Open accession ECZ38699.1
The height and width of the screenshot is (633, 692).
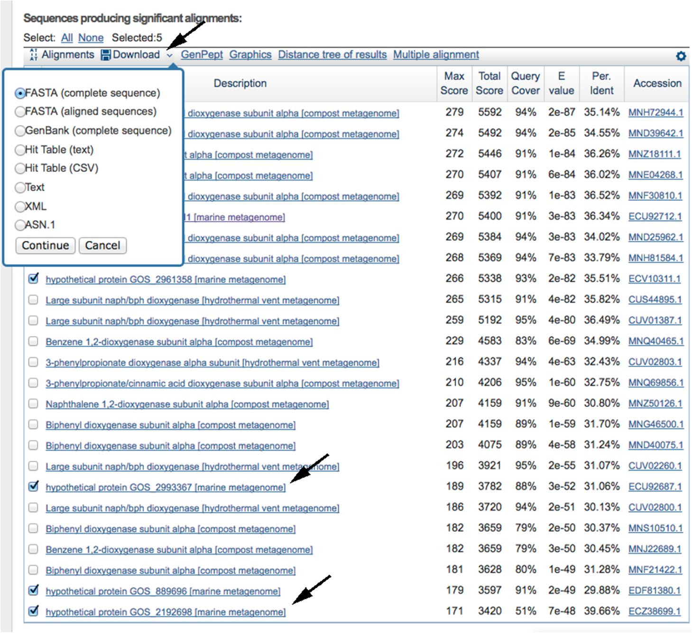(x=655, y=612)
